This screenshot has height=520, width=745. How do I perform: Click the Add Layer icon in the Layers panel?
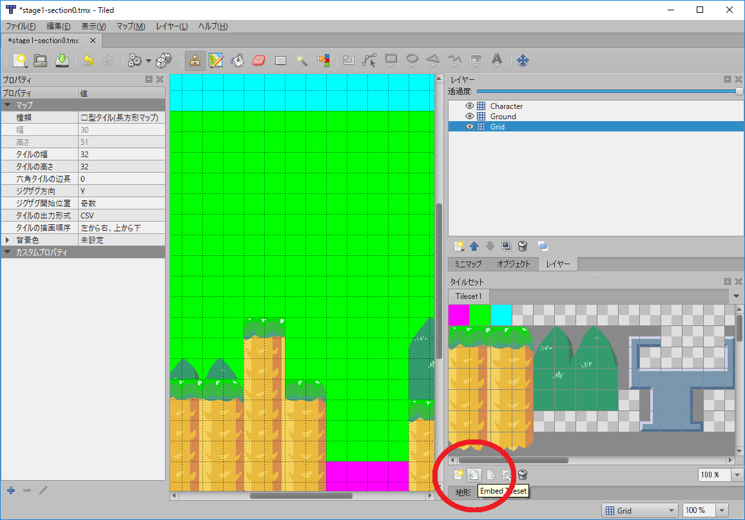[460, 246]
